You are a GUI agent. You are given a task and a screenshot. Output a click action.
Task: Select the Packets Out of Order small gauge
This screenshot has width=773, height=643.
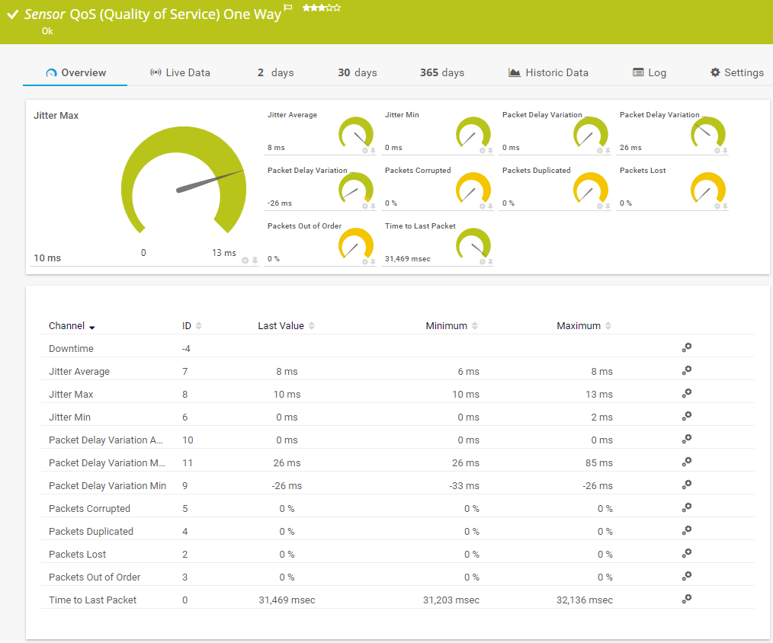coord(355,244)
